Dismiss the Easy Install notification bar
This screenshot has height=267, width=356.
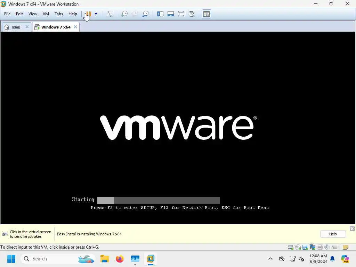352,229
